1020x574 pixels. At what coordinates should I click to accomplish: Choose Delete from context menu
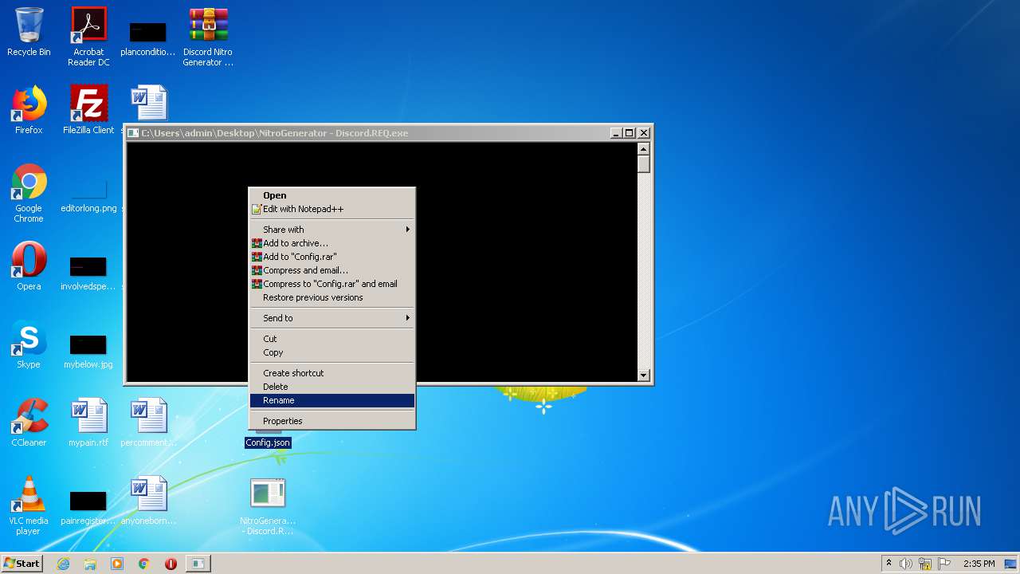[332, 387]
